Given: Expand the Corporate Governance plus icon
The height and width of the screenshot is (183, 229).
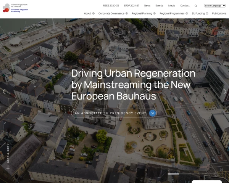Looking at the screenshot, I should pos(127,13).
